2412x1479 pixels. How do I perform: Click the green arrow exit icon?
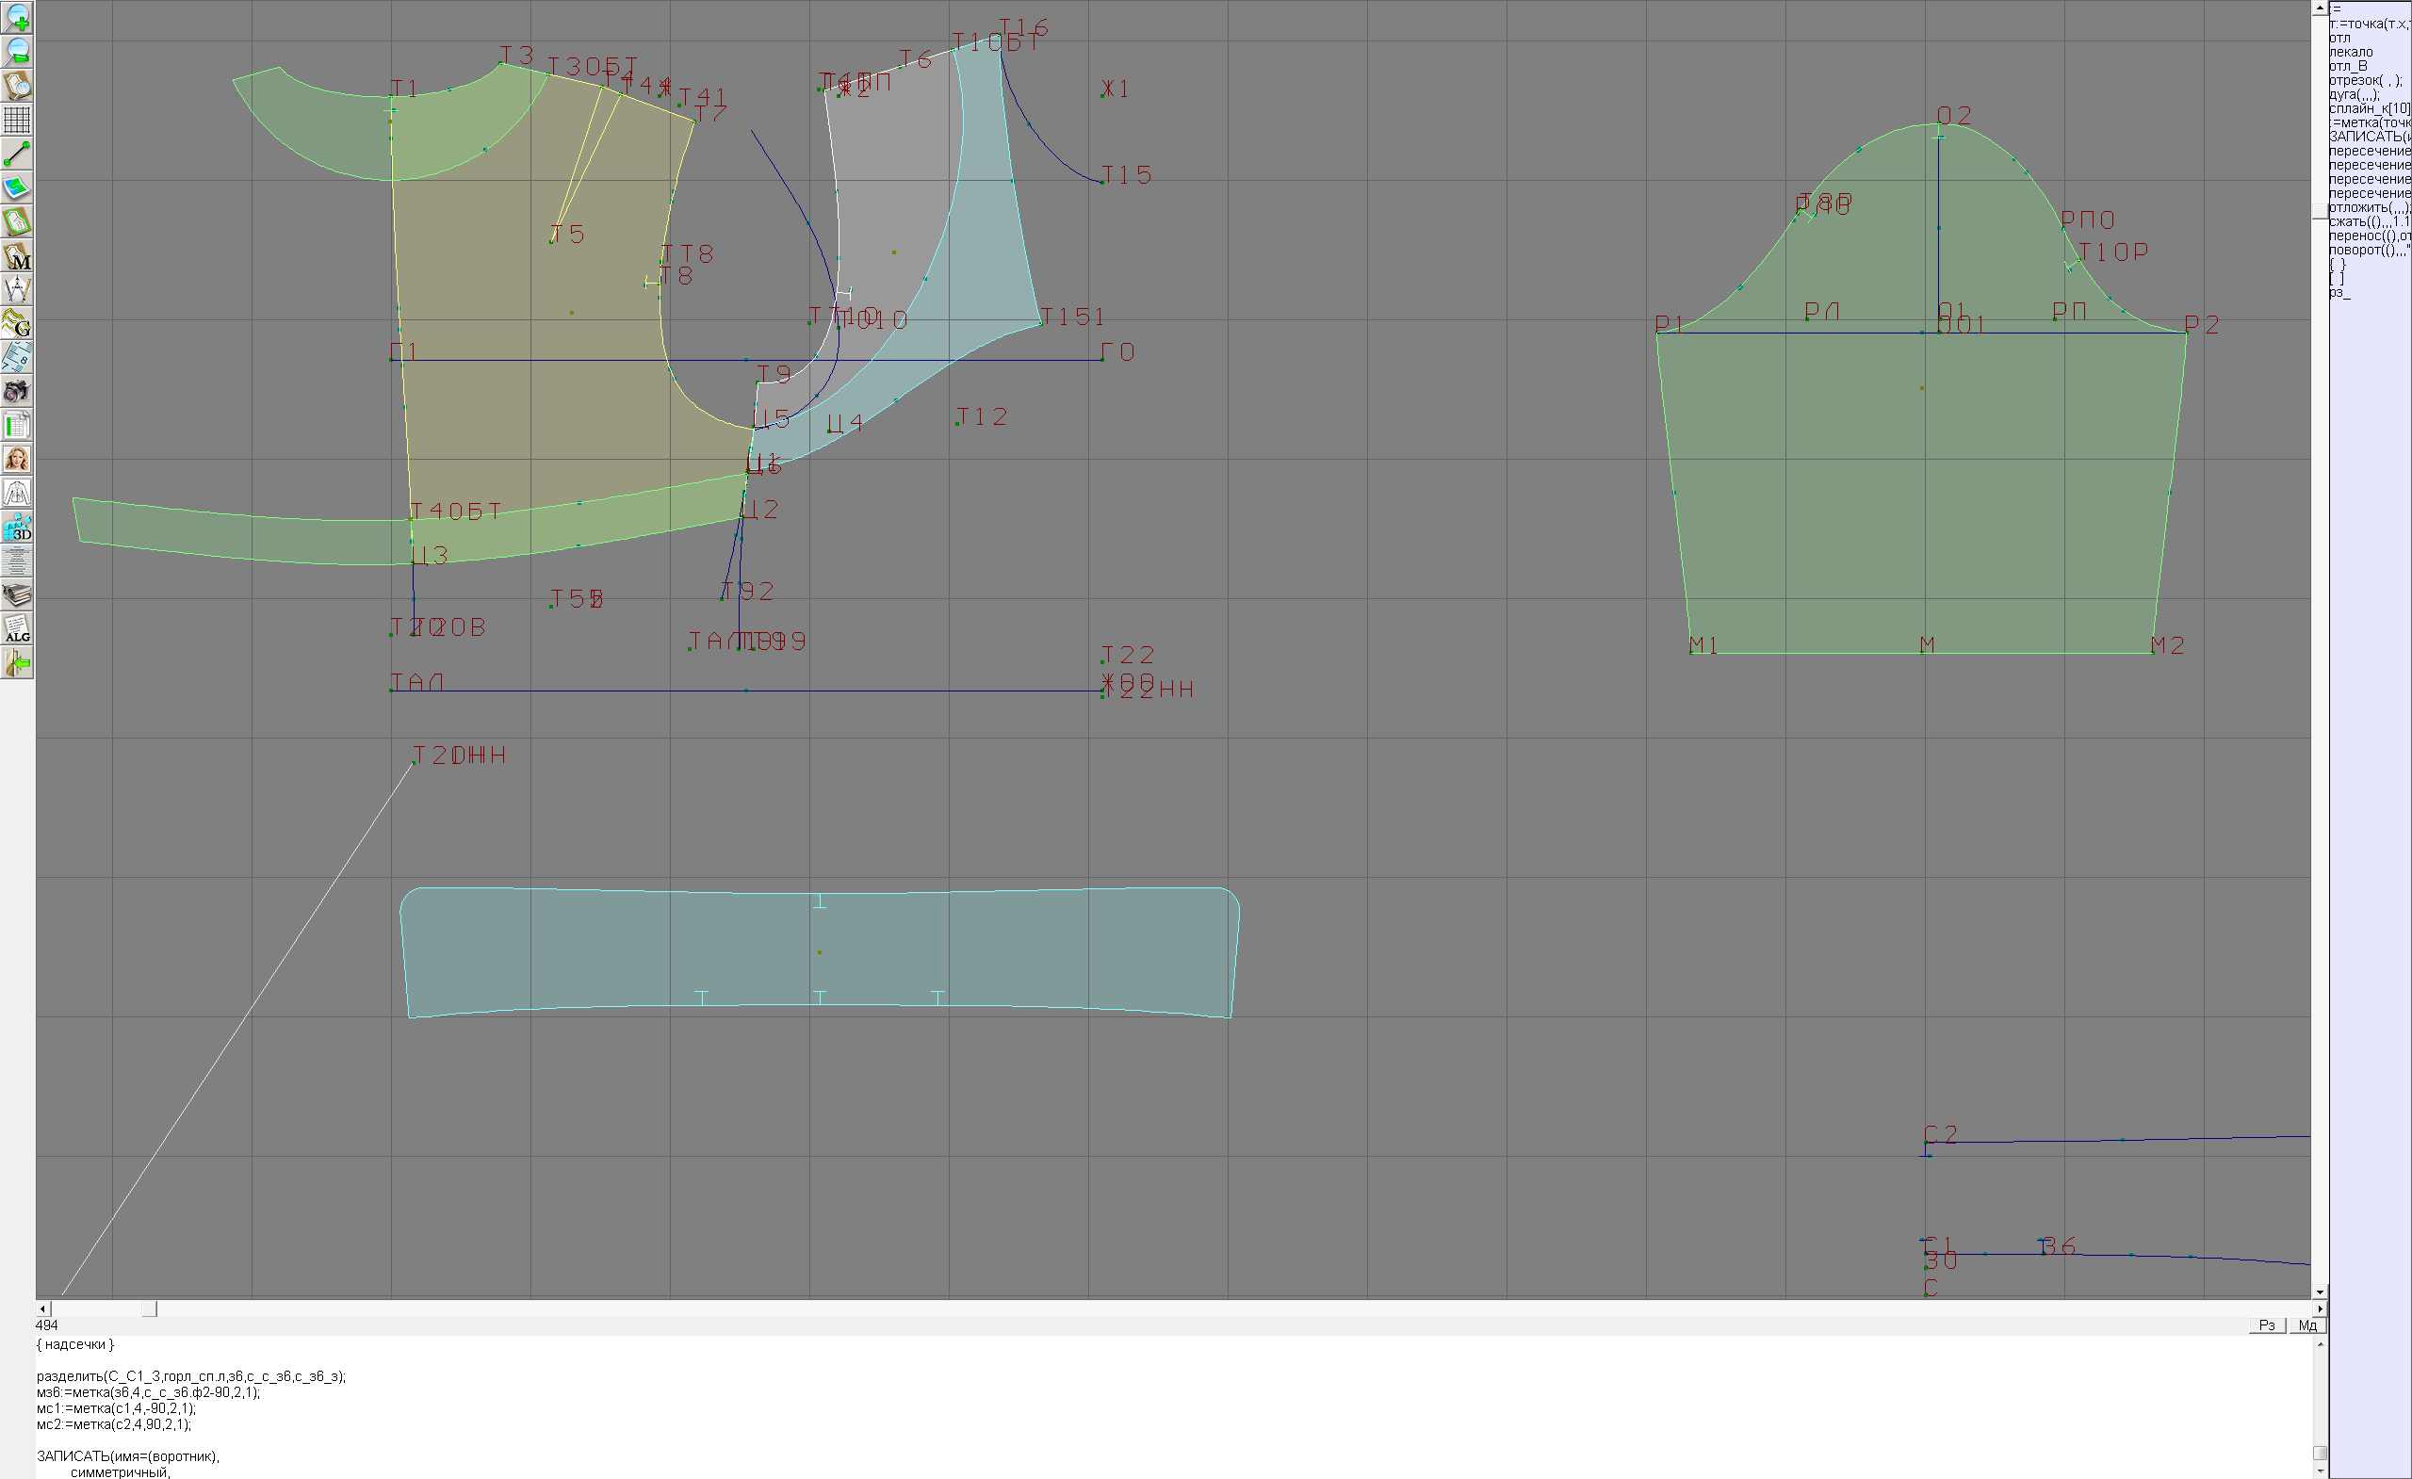18,663
